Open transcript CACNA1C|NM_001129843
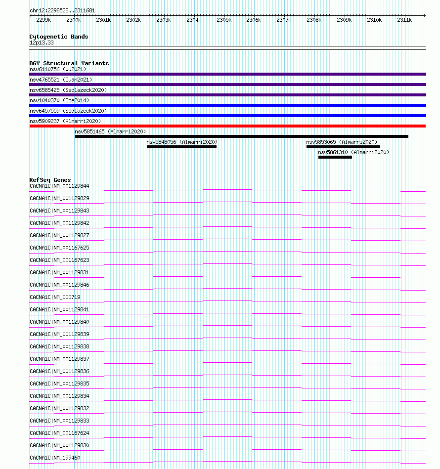This screenshot has width=440, height=469. click(x=59, y=211)
